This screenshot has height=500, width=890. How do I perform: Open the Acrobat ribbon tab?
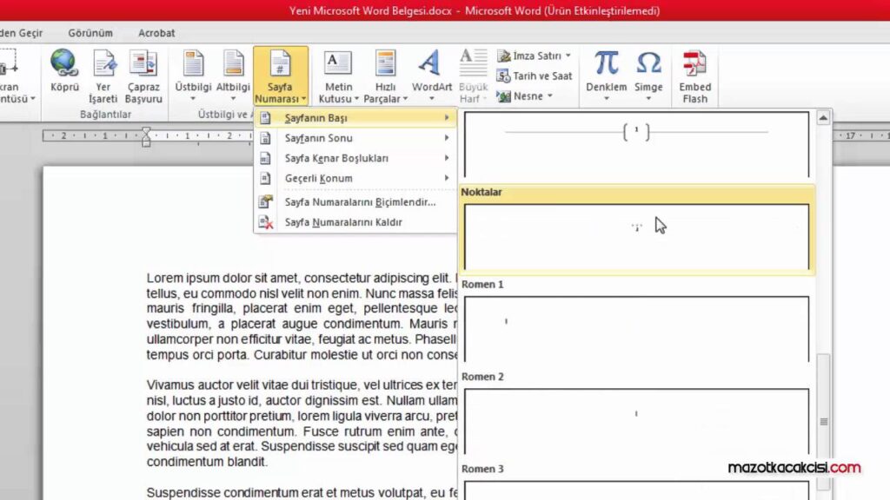(156, 33)
